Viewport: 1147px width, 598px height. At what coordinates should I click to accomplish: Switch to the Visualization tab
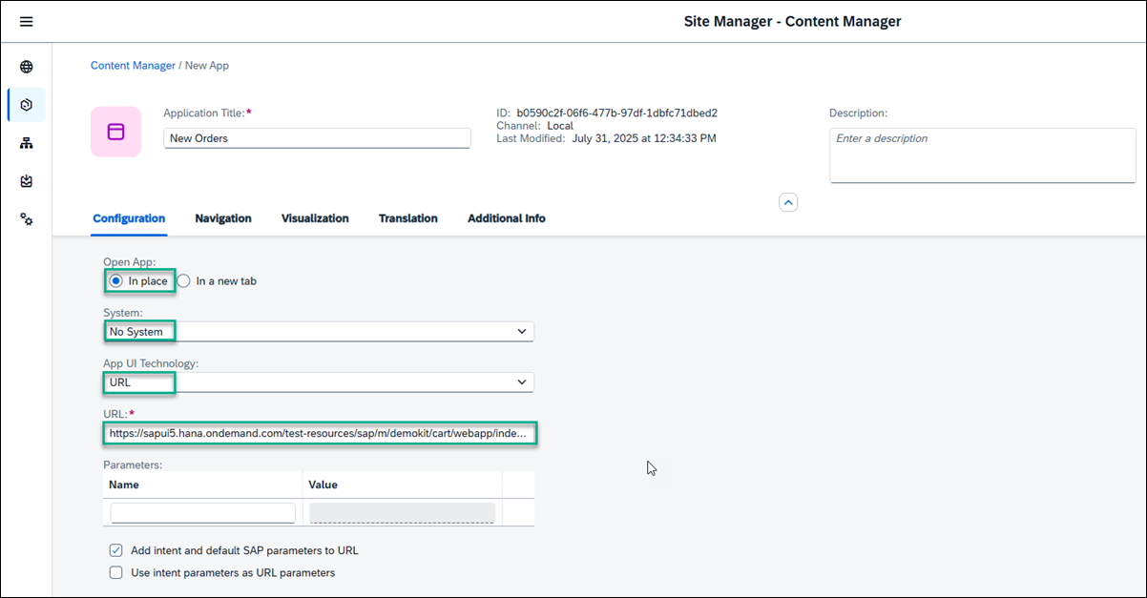(x=315, y=218)
